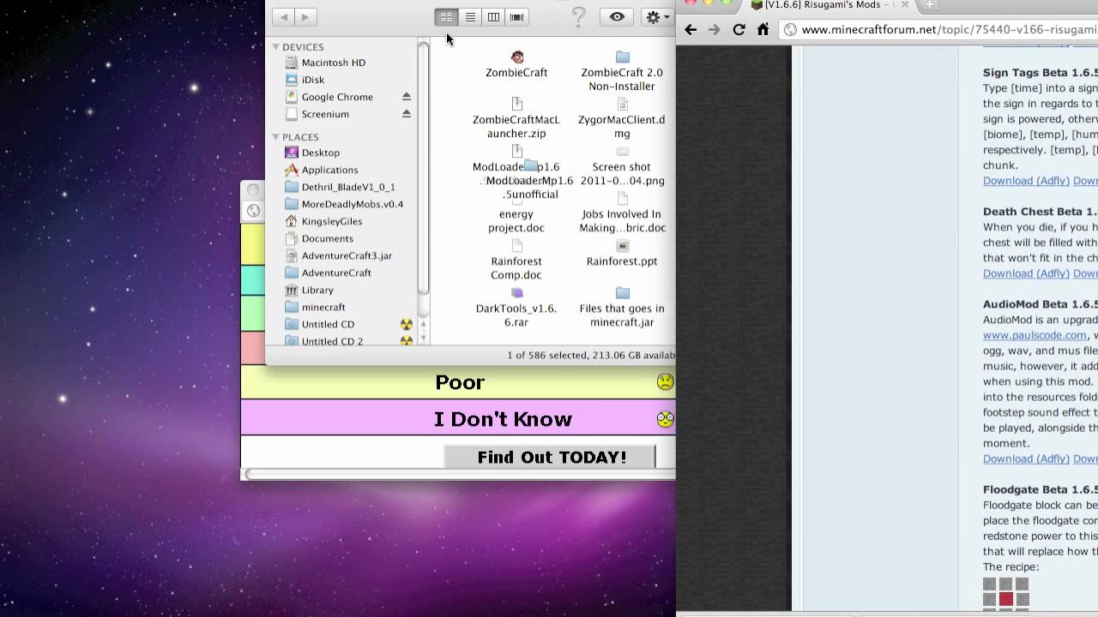Download (Adfly) link under Sign Tags
This screenshot has height=617, width=1098.
[x=1026, y=181]
